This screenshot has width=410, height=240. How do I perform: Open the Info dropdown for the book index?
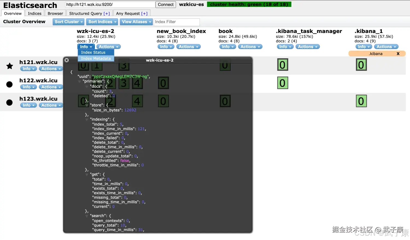[x=227, y=47]
